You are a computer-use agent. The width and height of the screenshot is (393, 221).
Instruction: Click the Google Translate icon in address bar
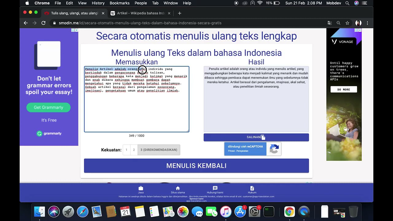(329, 23)
